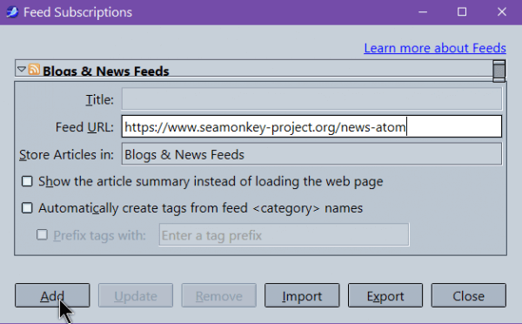This screenshot has width=522, height=324.
Task: Minimize the Feed Subscriptions window
Action: (423, 12)
